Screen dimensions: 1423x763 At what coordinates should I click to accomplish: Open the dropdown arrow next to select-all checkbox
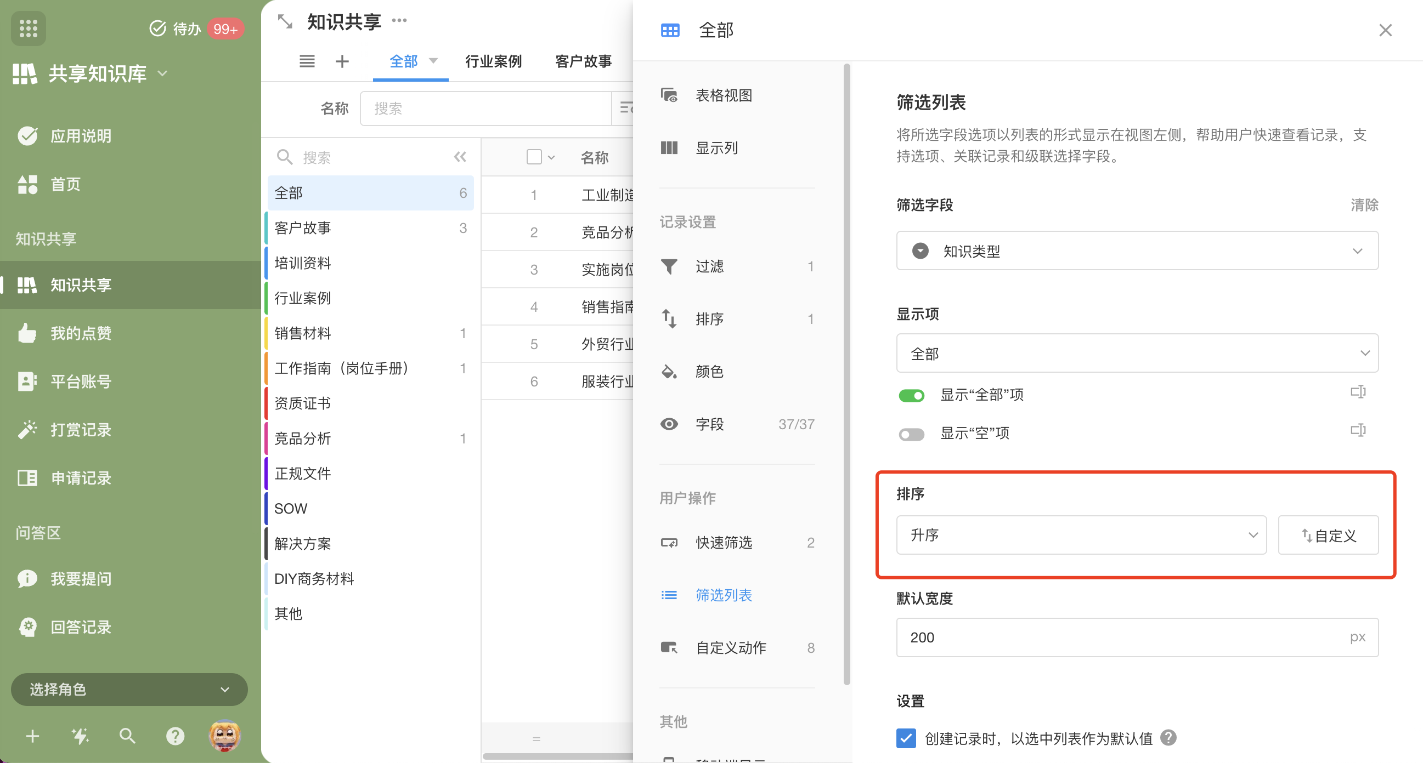click(551, 157)
